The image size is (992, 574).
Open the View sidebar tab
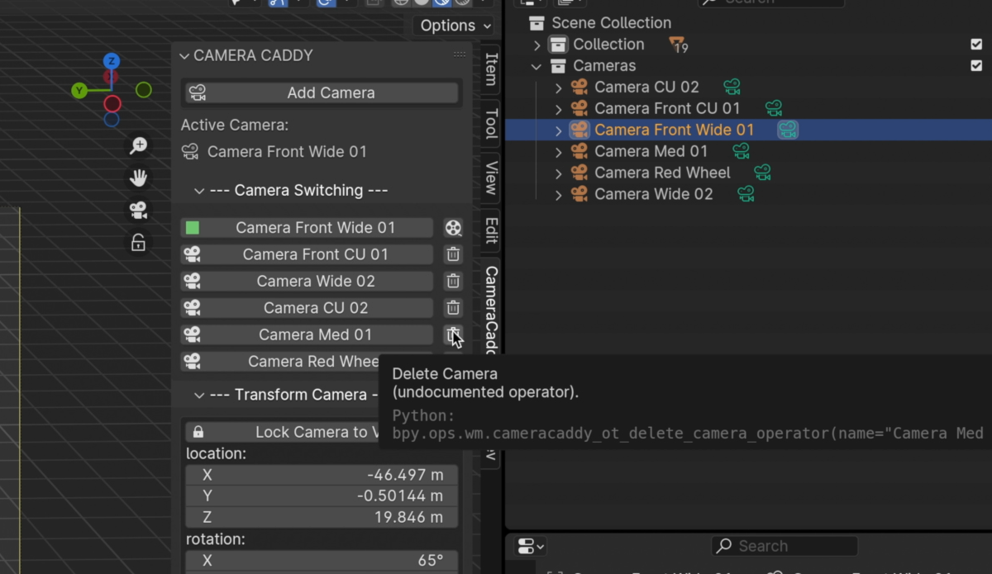[491, 178]
